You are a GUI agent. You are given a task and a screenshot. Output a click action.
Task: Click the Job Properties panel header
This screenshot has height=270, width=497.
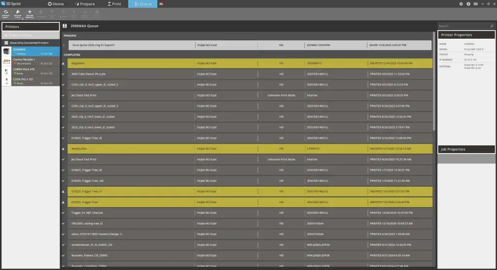[x=466, y=149]
